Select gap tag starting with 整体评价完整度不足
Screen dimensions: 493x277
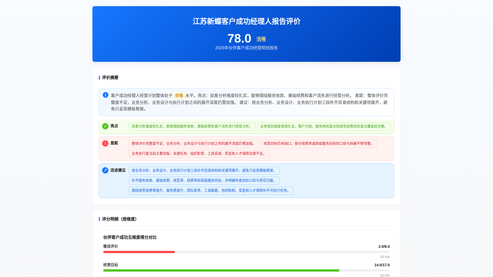194,144
